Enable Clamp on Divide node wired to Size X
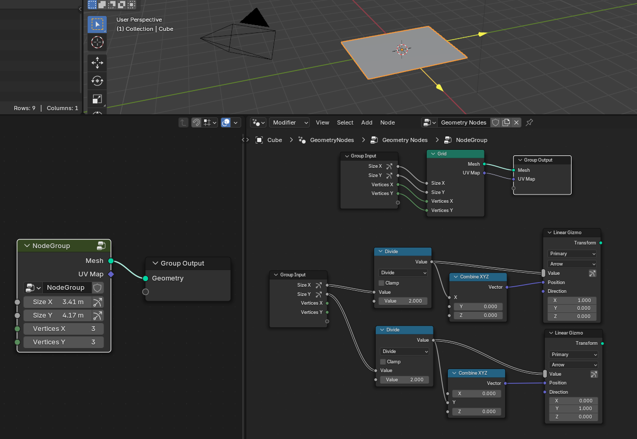This screenshot has width=637, height=439. [381, 283]
